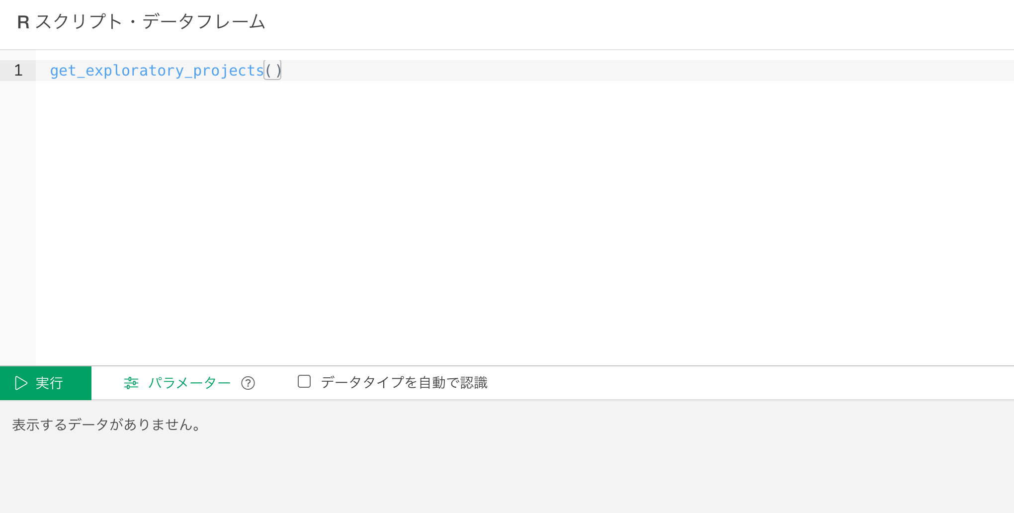1014x513 pixels.
Task: Click the blank toolbar space right of the checkbox label
Action: [746, 383]
